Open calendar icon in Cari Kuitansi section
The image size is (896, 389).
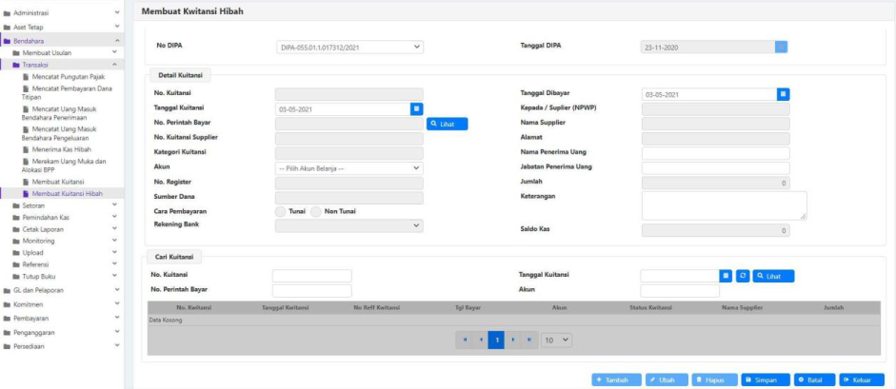727,276
